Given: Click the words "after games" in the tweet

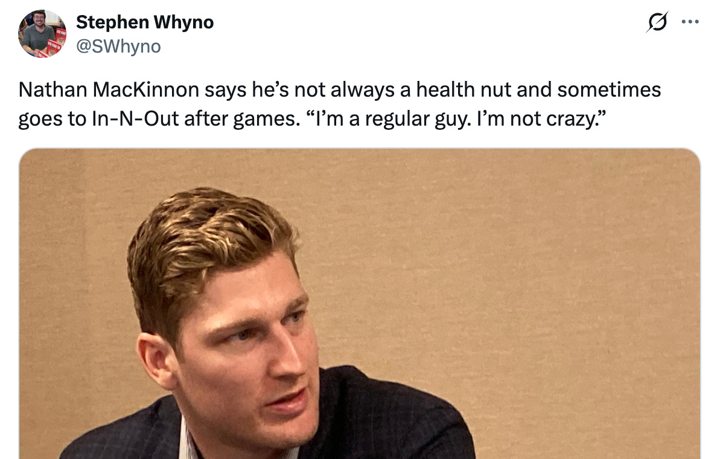Looking at the screenshot, I should (x=240, y=119).
